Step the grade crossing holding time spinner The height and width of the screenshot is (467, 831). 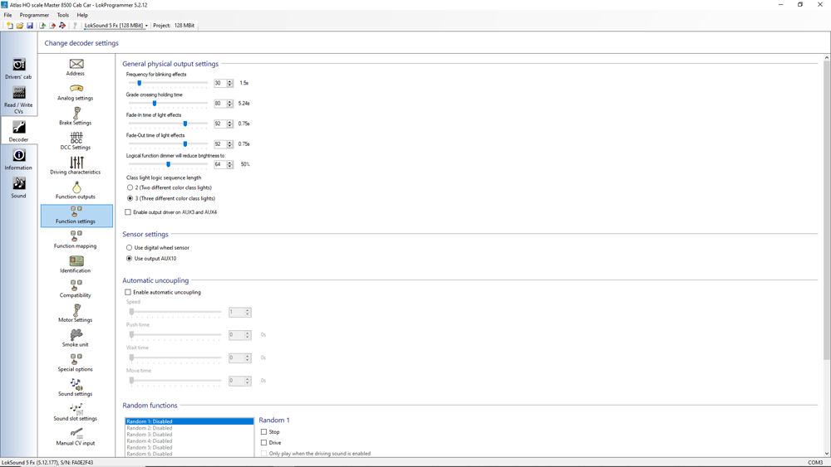[230, 104]
